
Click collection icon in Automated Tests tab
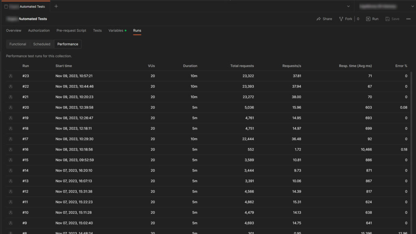6,6
